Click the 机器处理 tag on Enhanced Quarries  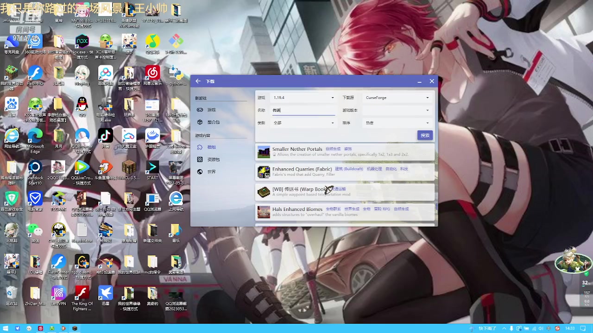tap(374, 169)
